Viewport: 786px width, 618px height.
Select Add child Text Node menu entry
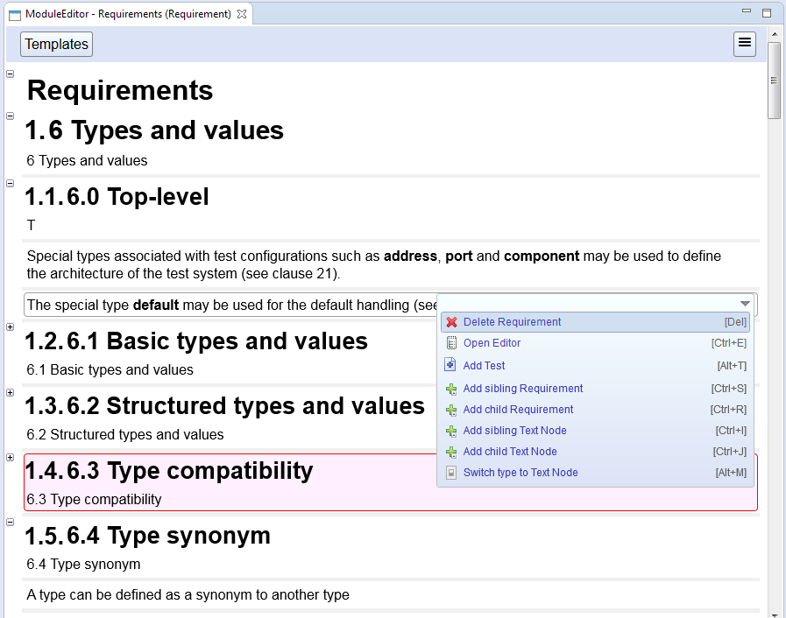595,452
